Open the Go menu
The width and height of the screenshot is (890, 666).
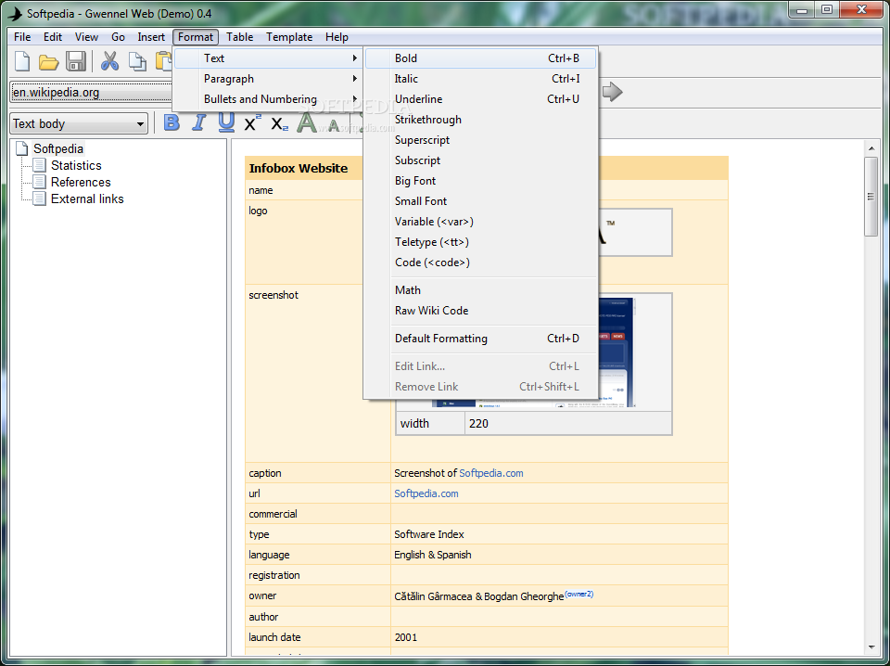(x=118, y=37)
